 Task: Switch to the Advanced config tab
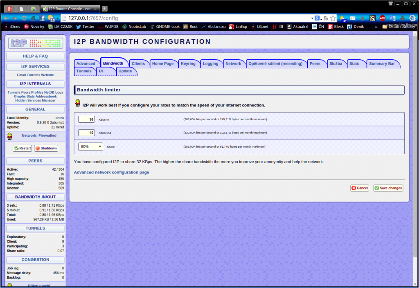[86, 63]
